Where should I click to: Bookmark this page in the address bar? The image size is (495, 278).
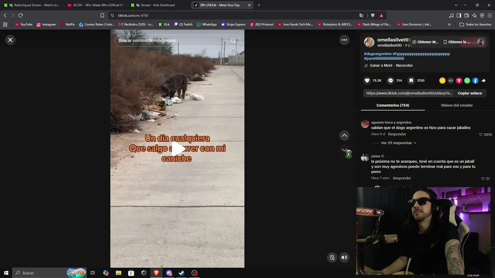102,15
